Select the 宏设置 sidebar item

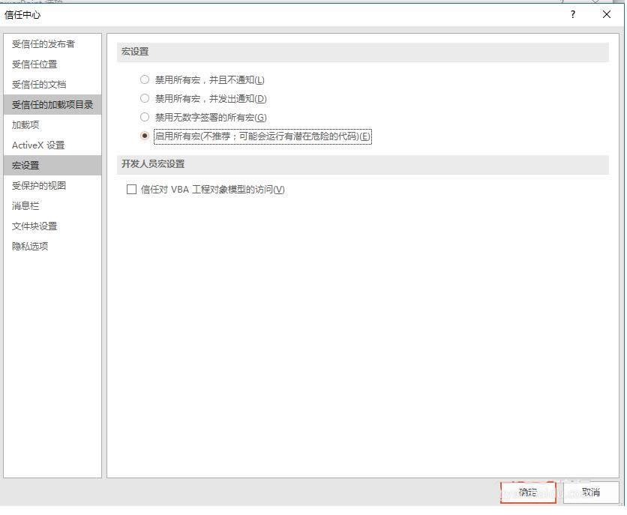(x=25, y=166)
